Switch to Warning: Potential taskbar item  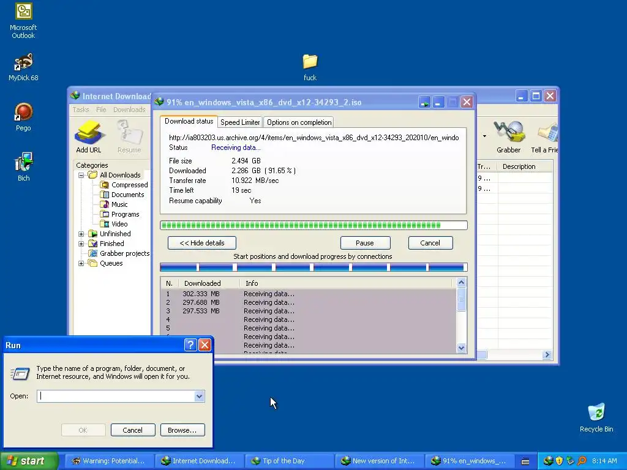coord(109,461)
